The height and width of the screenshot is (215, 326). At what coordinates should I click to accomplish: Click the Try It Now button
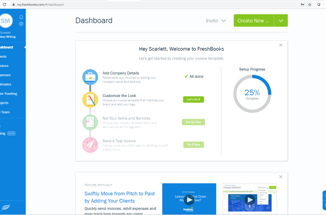tap(193, 145)
